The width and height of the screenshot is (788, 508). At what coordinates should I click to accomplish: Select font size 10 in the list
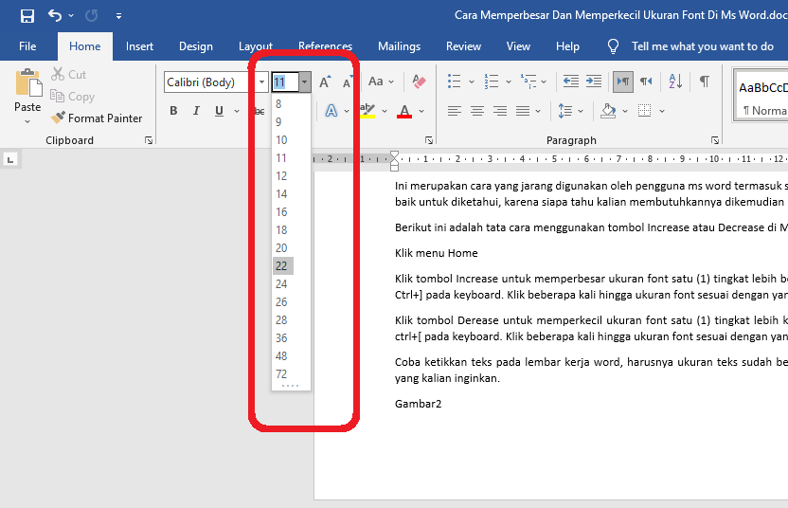281,140
